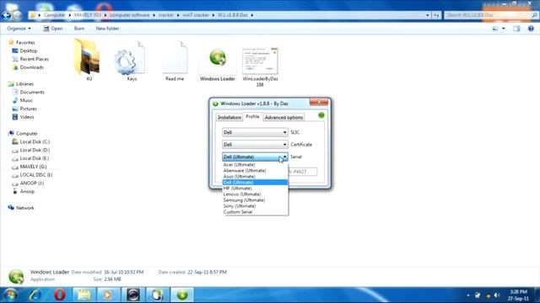Select the WinLoaderByDaz 188 image thumbnail
Image resolution: width=540 pixels, height=303 pixels.
(x=260, y=61)
